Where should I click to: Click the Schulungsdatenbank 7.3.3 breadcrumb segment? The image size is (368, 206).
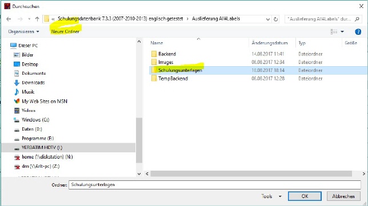pyautogui.click(x=120, y=19)
